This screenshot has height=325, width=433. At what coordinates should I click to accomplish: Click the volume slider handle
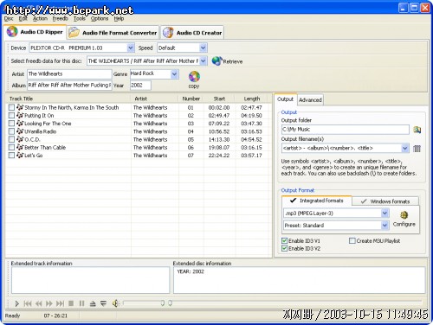pyautogui.click(x=163, y=303)
